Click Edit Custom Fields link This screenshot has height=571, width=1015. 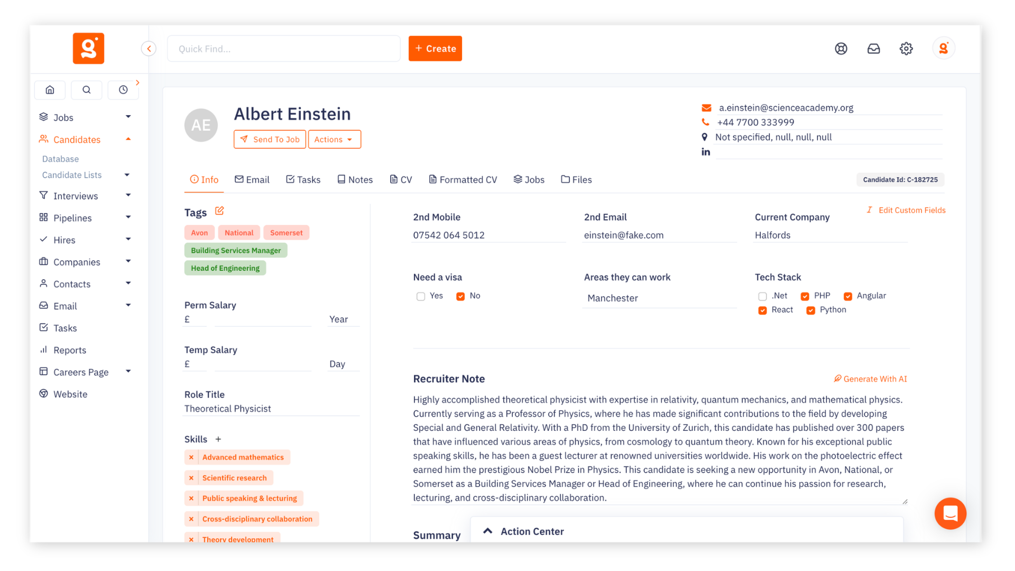click(906, 210)
